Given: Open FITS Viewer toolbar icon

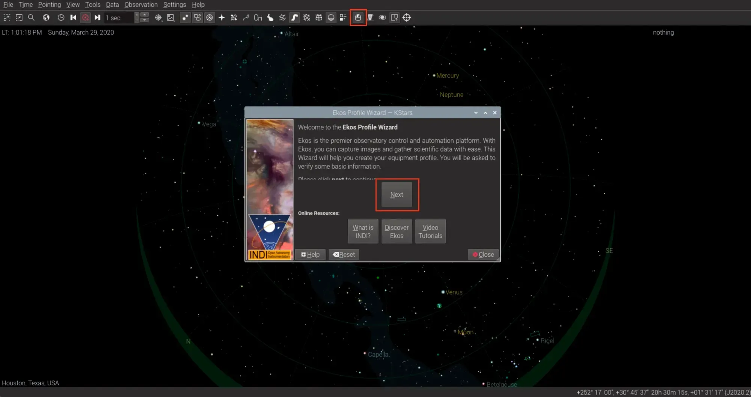Looking at the screenshot, I should click(382, 18).
